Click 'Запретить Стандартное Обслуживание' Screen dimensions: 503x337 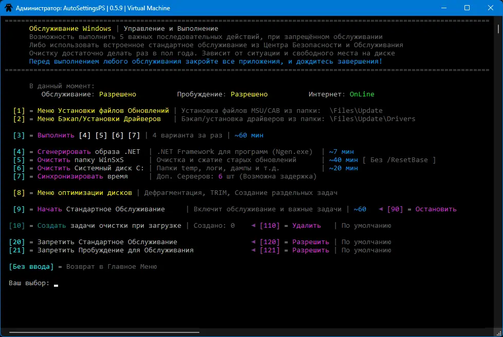107,242
